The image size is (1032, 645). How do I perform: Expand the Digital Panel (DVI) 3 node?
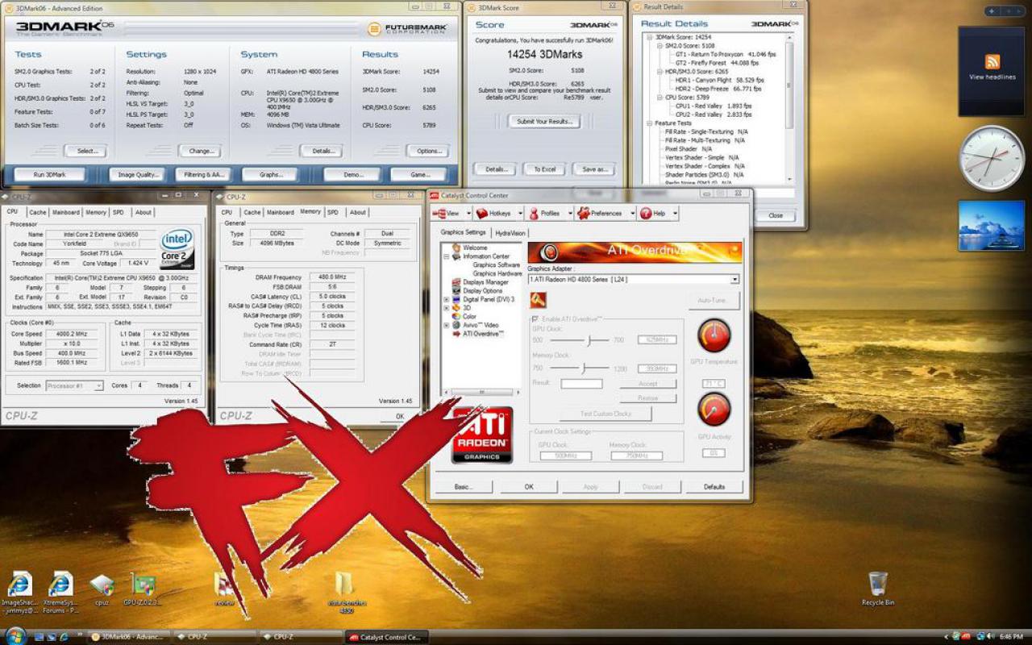(x=447, y=299)
